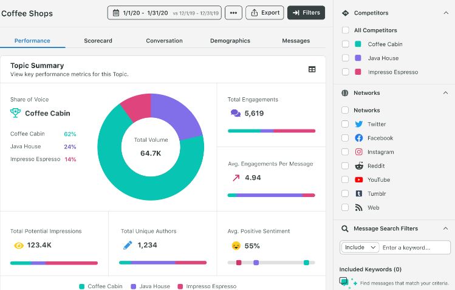The width and height of the screenshot is (455, 290).
Task: Collapse the Networks section chevron
Action: [445, 93]
